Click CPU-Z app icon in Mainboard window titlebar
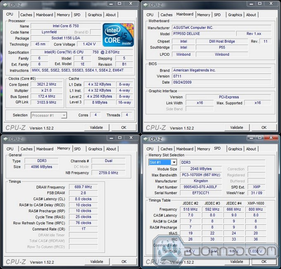 coord(146,5)
